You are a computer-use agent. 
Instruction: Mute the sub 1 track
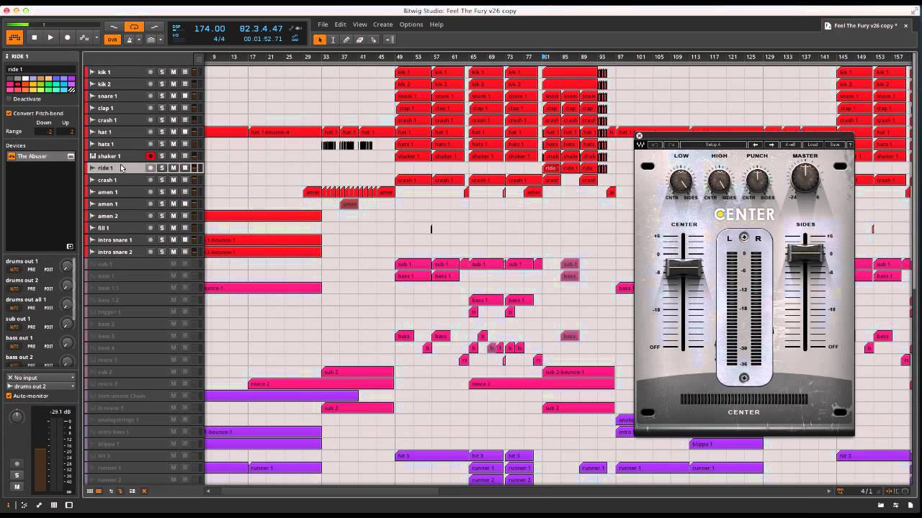pyautogui.click(x=174, y=264)
